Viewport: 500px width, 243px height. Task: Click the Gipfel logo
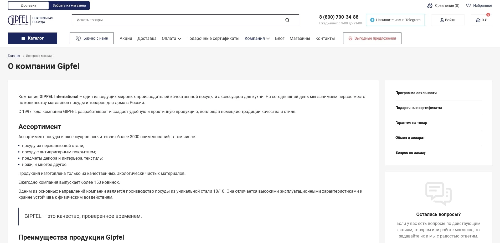pos(18,20)
